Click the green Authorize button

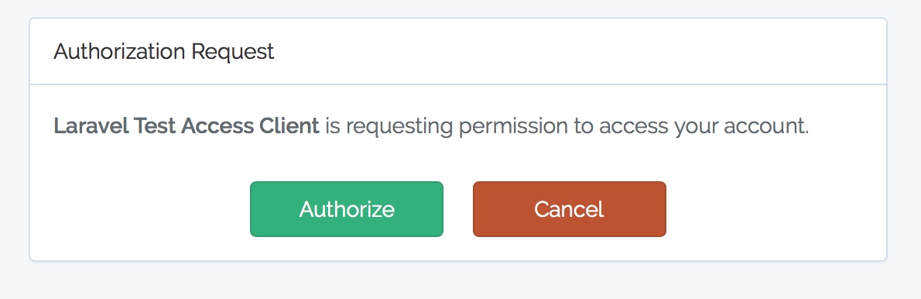(347, 209)
